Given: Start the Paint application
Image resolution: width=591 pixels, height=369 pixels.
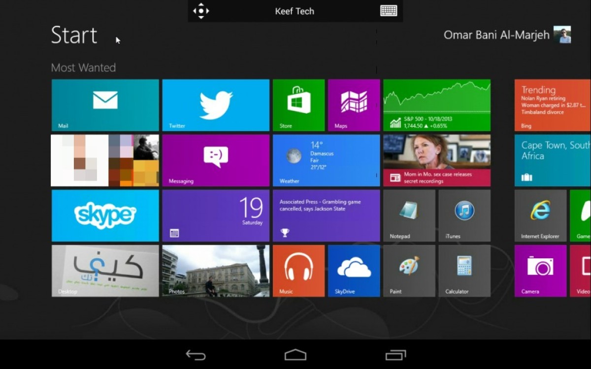Looking at the screenshot, I should coord(409,271).
